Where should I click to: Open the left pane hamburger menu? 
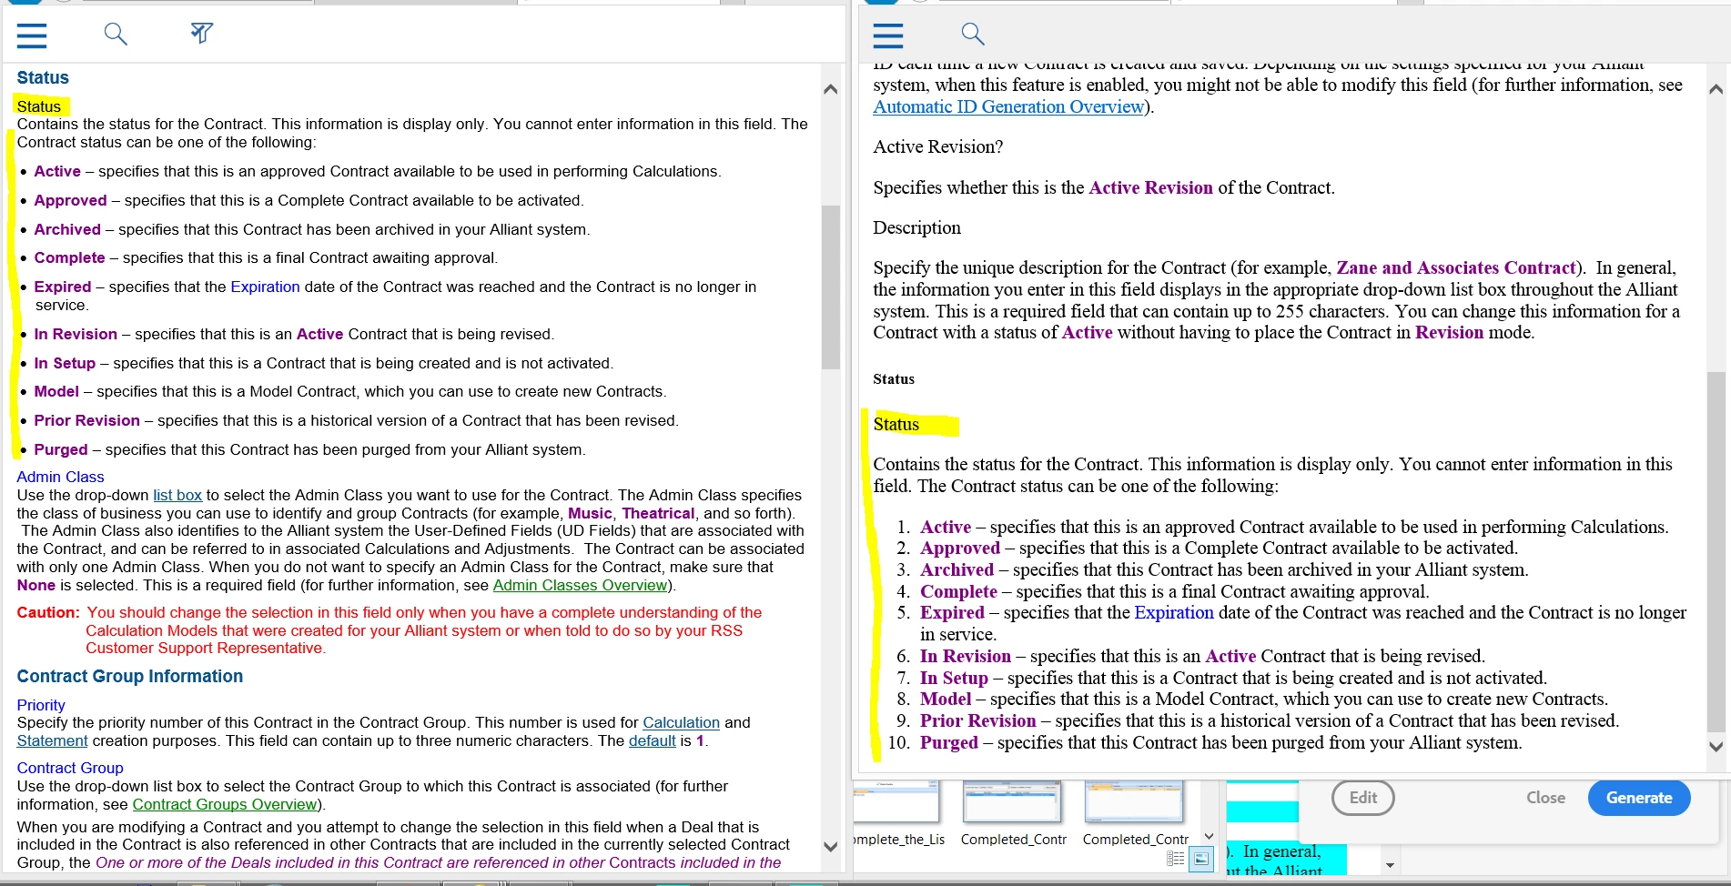point(32,35)
